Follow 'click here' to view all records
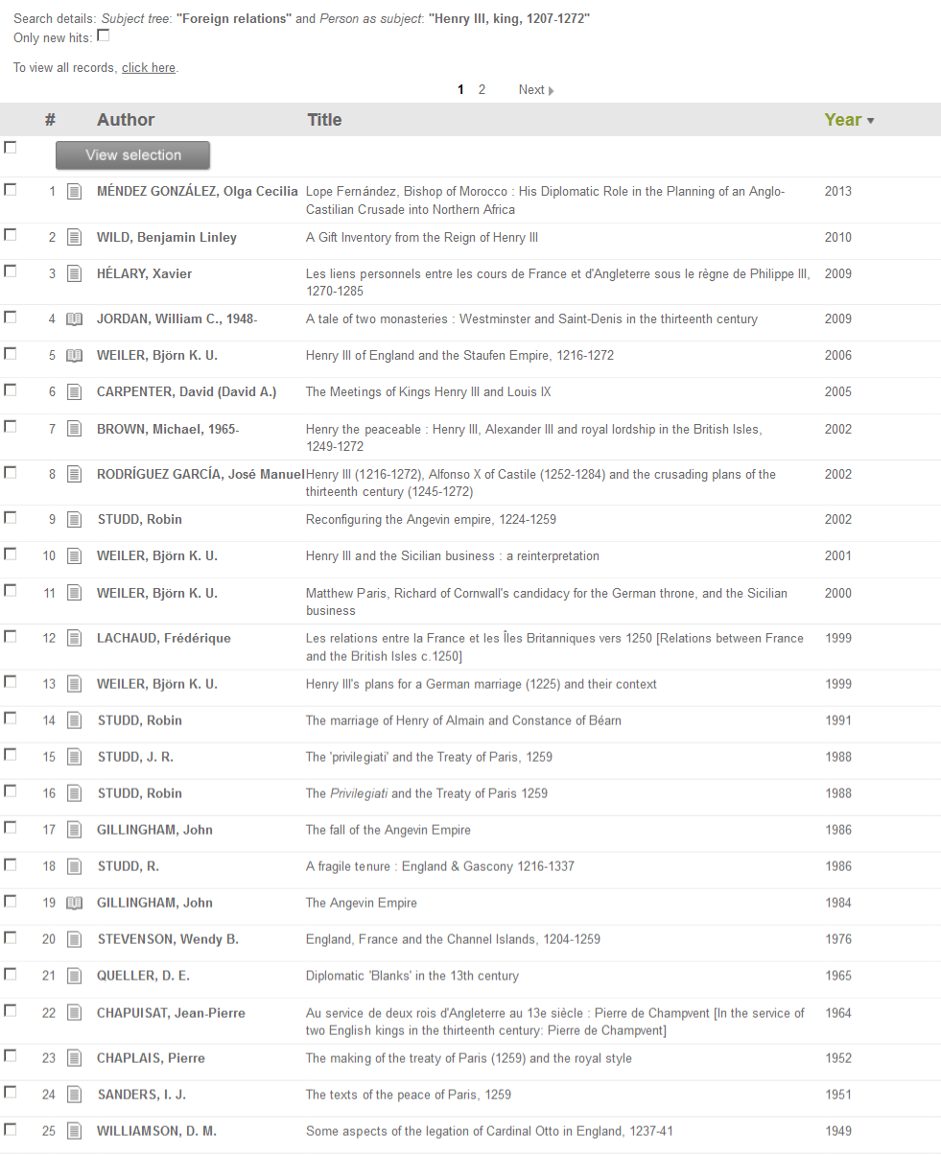941x1155 pixels. coord(148,68)
